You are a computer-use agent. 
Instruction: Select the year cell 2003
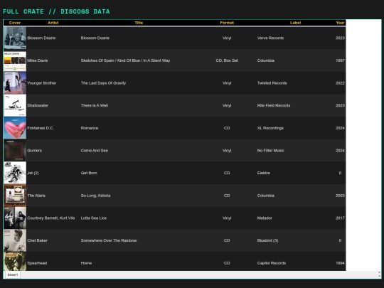pyautogui.click(x=340, y=196)
